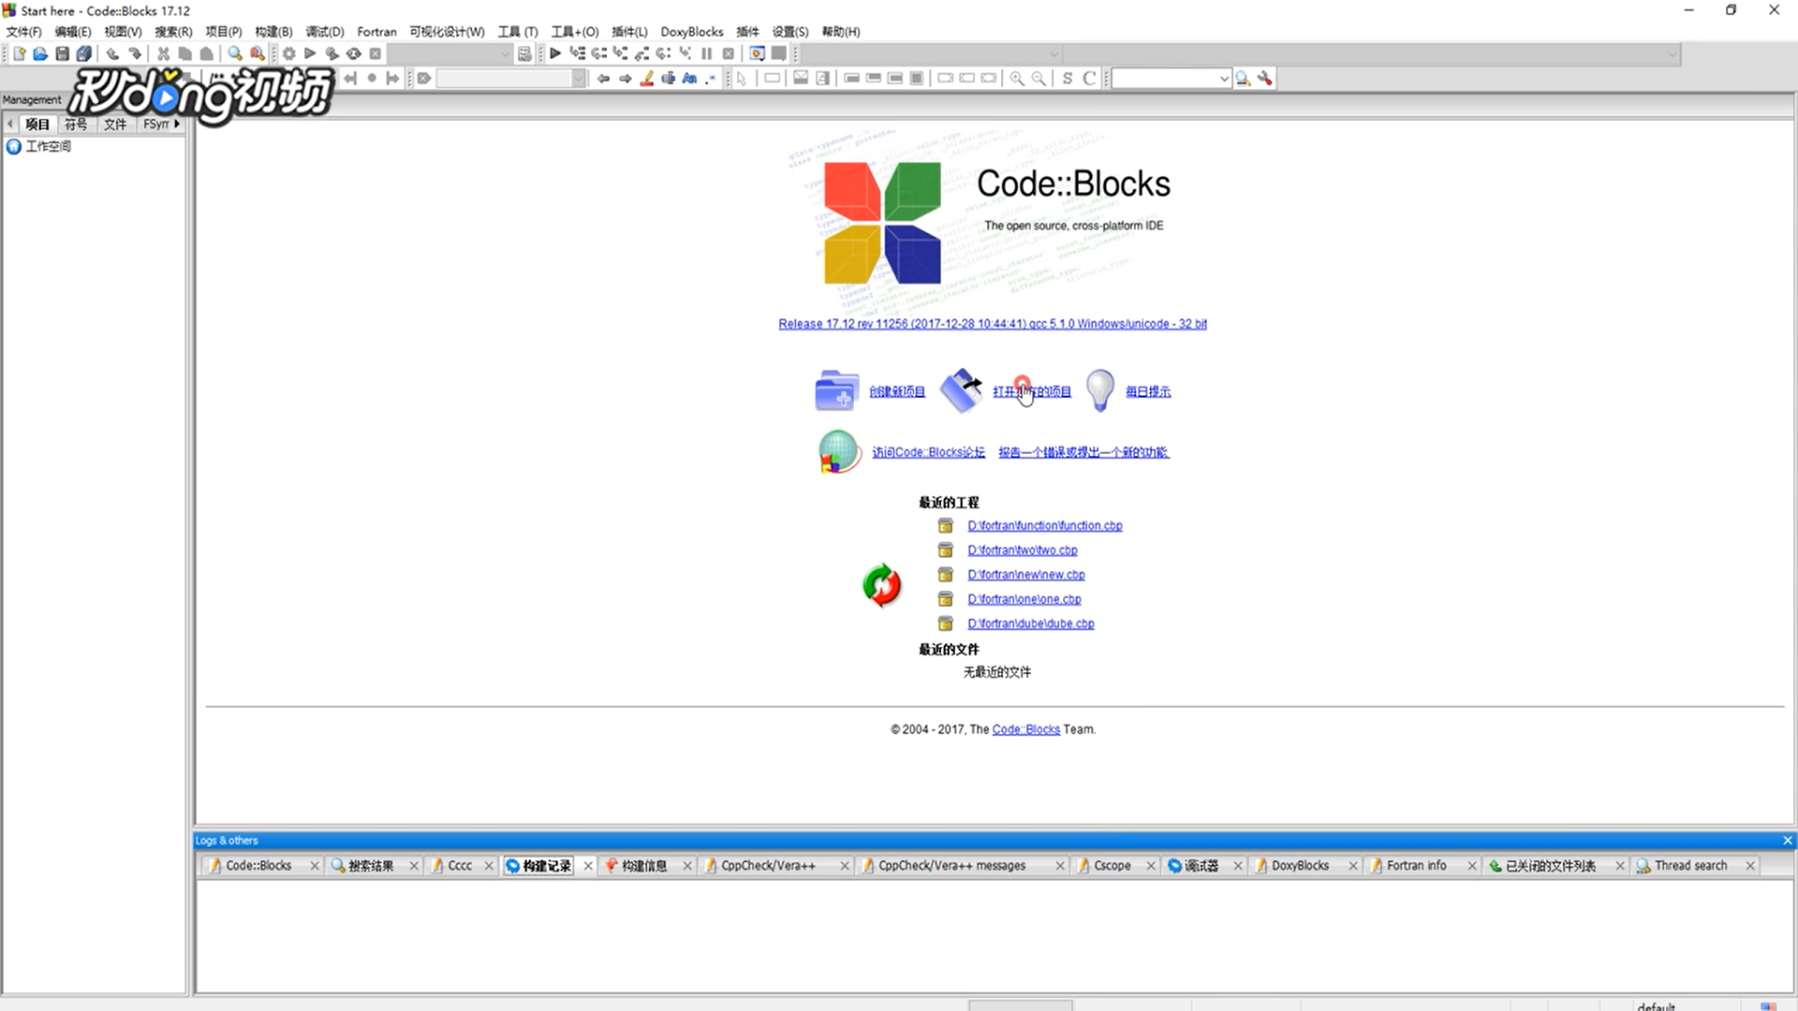Screen dimensions: 1798x1011
Task: Click the 每日提示 link
Action: point(1147,391)
